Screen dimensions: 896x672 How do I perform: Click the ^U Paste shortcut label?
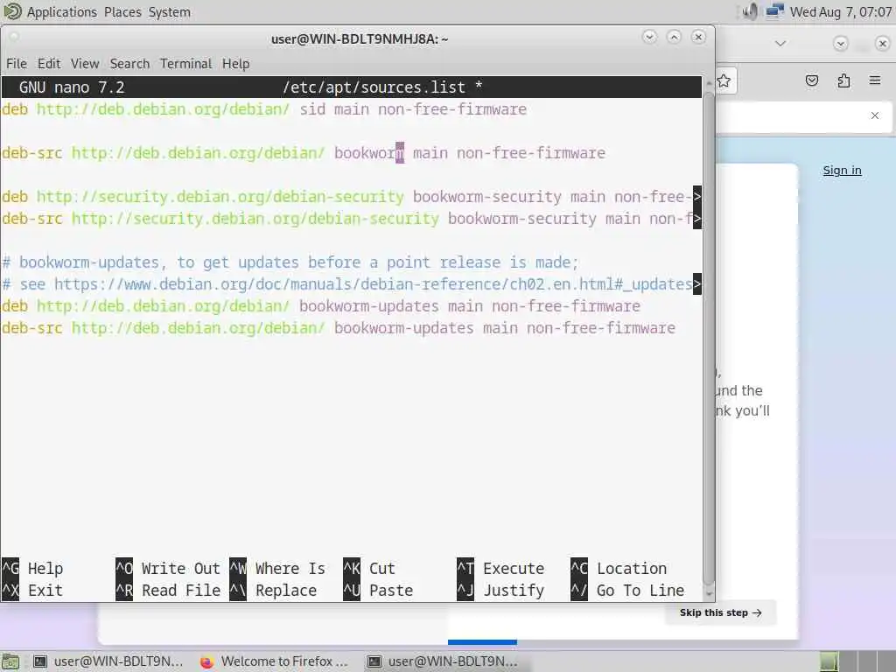tap(378, 591)
